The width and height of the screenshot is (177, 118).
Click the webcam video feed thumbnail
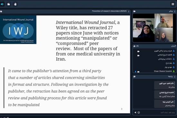(154, 28)
